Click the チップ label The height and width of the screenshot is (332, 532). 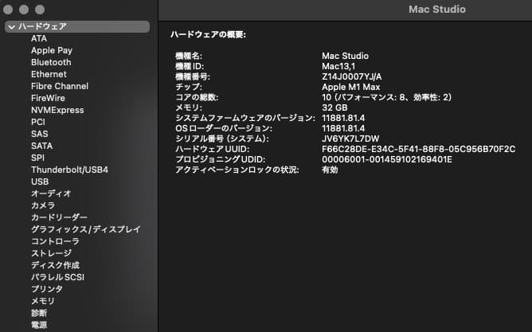(x=189, y=87)
